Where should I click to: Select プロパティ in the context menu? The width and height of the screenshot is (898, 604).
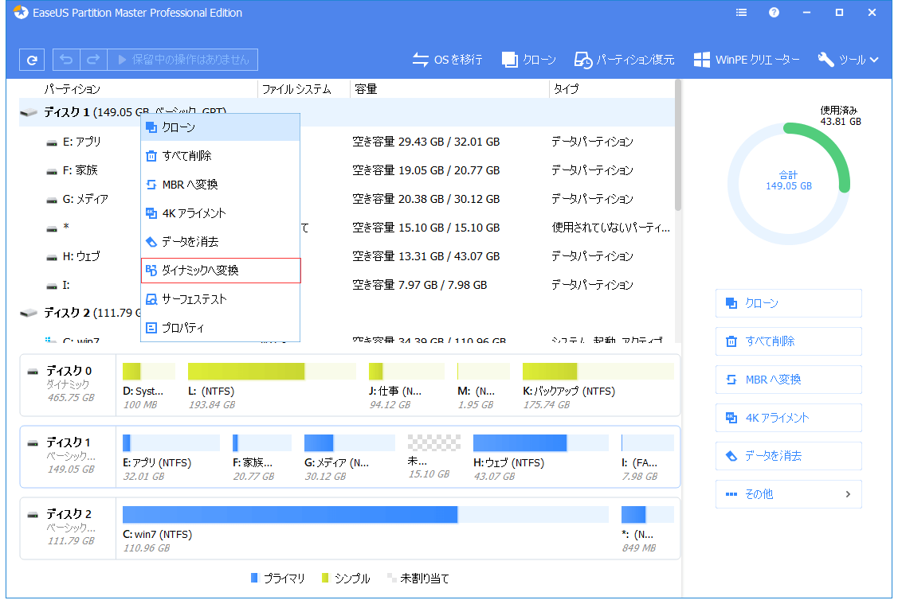point(221,328)
